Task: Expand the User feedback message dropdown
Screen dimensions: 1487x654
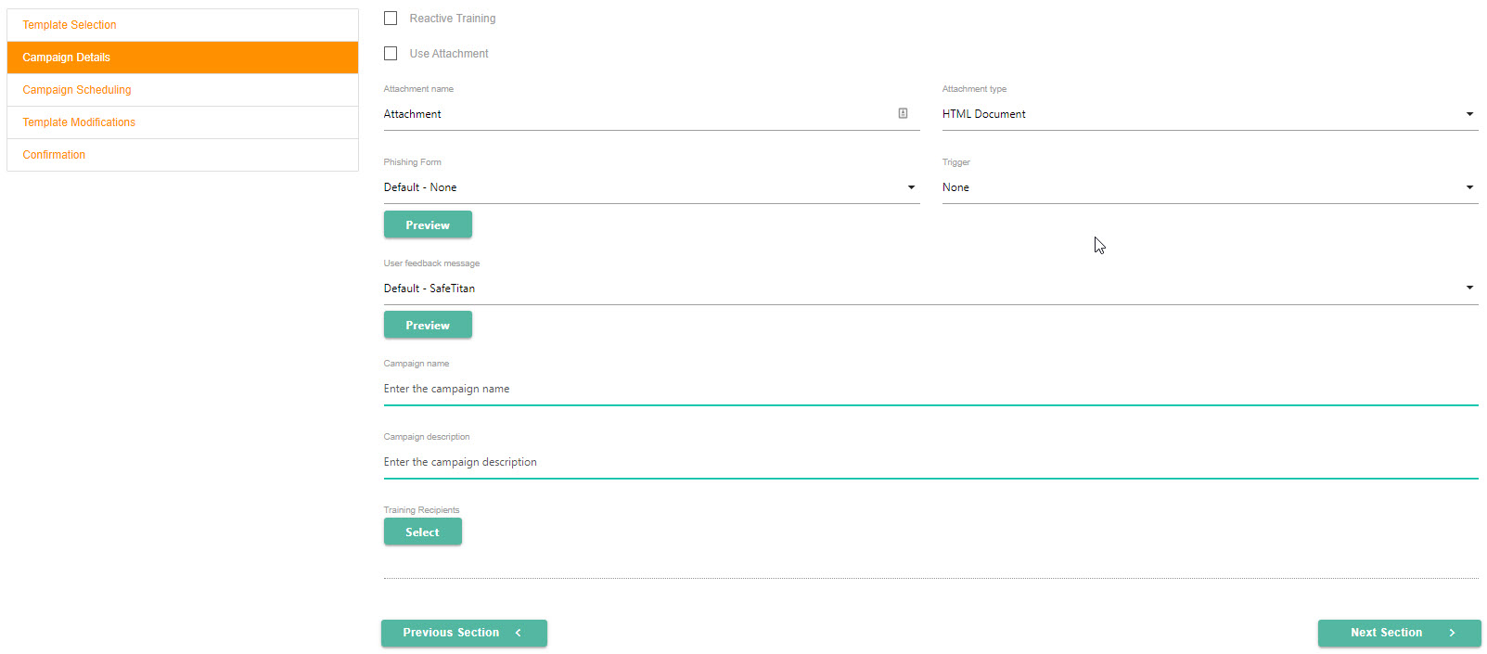Action: tap(930, 289)
